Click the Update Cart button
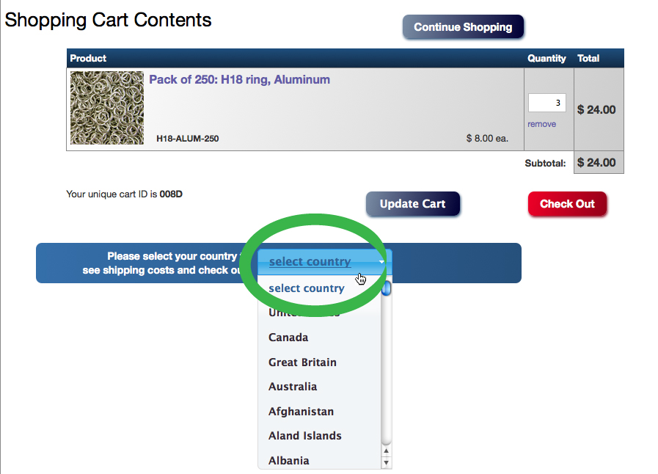The image size is (658, 474). 413,204
